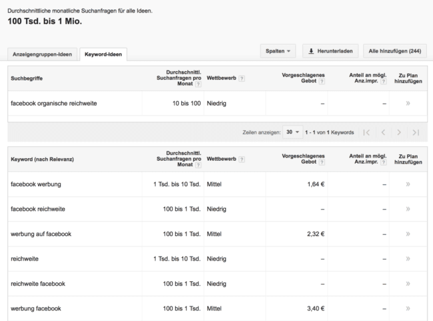Click '1 - 1 von 1 Keywords' pagination text

pyautogui.click(x=330, y=132)
